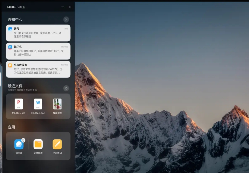Open the Beijing weather notification card
The width and height of the screenshot is (249, 173).
[38, 33]
